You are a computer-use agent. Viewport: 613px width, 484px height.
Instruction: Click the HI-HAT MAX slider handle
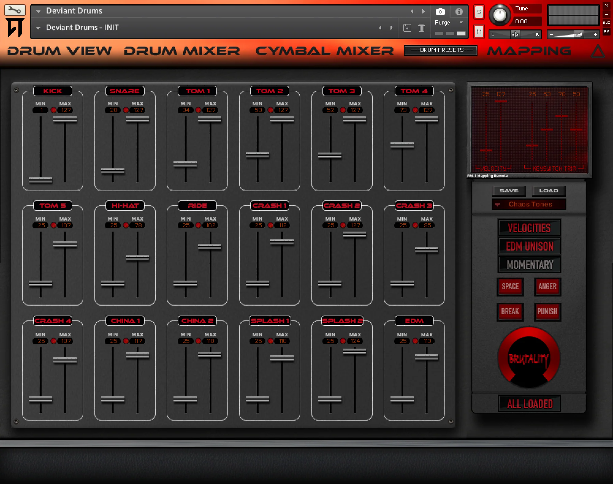[137, 258]
